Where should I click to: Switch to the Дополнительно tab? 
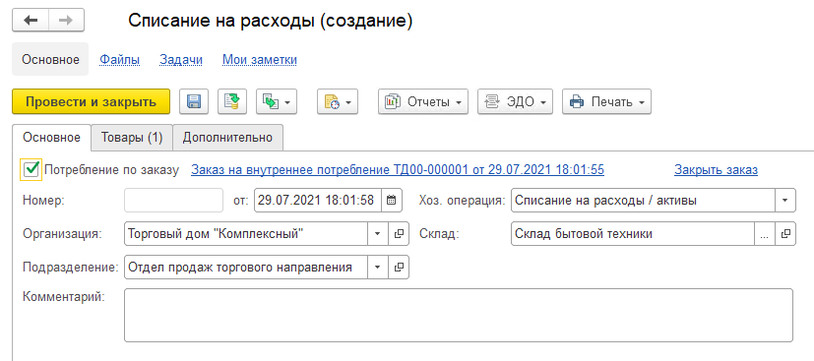tap(227, 138)
